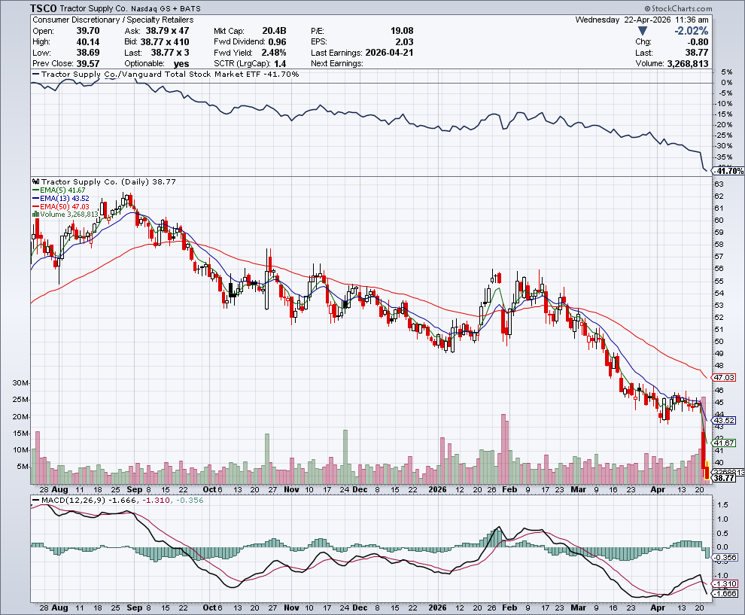Click the -1.666 MACD line axis tag
The image size is (745, 615).
(x=726, y=593)
